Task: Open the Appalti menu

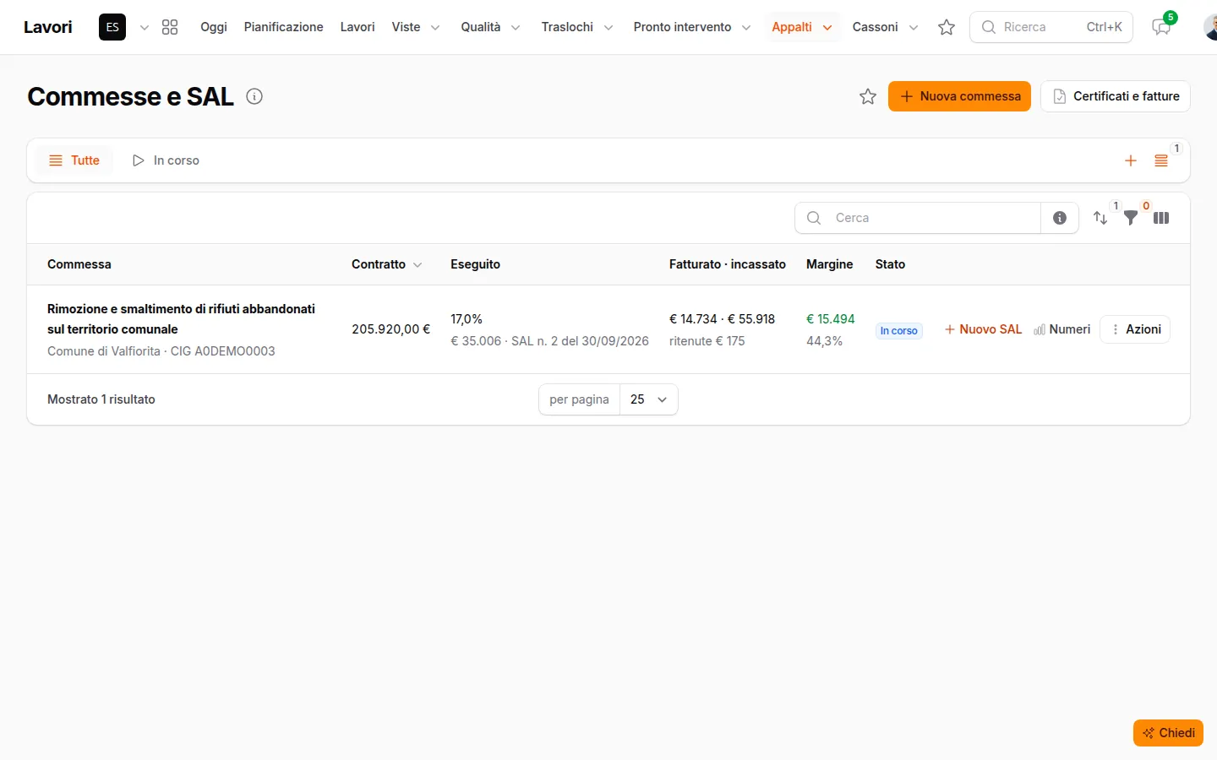Action: click(802, 27)
